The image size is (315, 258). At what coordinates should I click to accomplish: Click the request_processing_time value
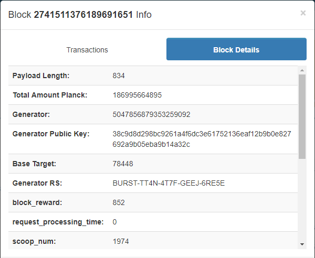pos(114,222)
